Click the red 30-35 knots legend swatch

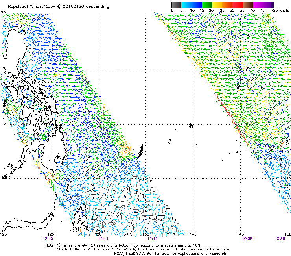coord(238,5)
